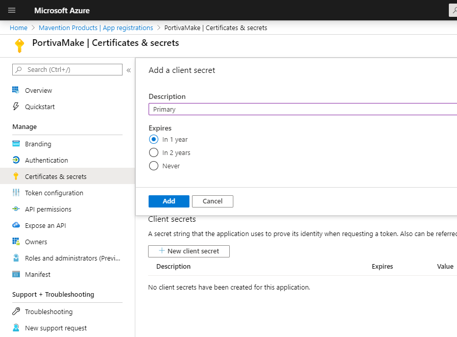This screenshot has width=457, height=337.
Task: Open the hamburger portal menu
Action: coord(12,10)
